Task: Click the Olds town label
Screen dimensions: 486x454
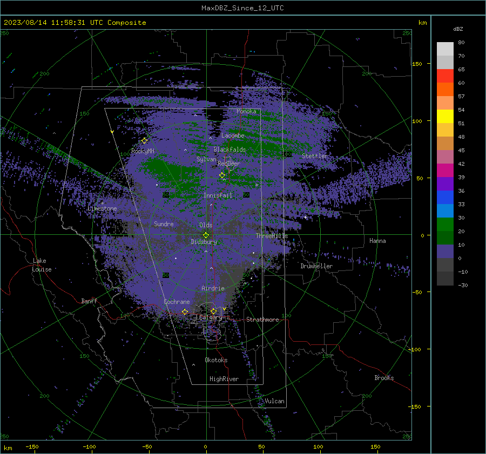Action: (206, 225)
